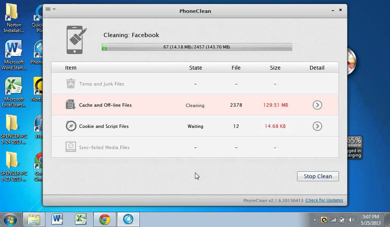This screenshot has height=227, width=390.
Task: Close the PhoneClean window
Action: [x=340, y=10]
